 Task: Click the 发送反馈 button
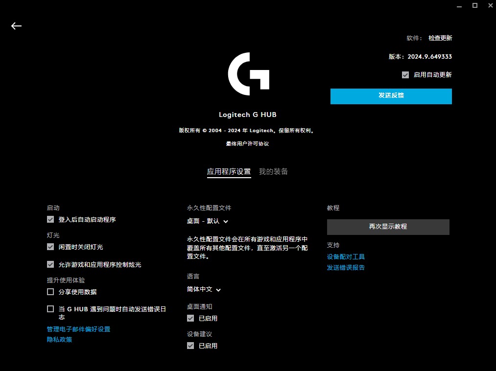[390, 96]
